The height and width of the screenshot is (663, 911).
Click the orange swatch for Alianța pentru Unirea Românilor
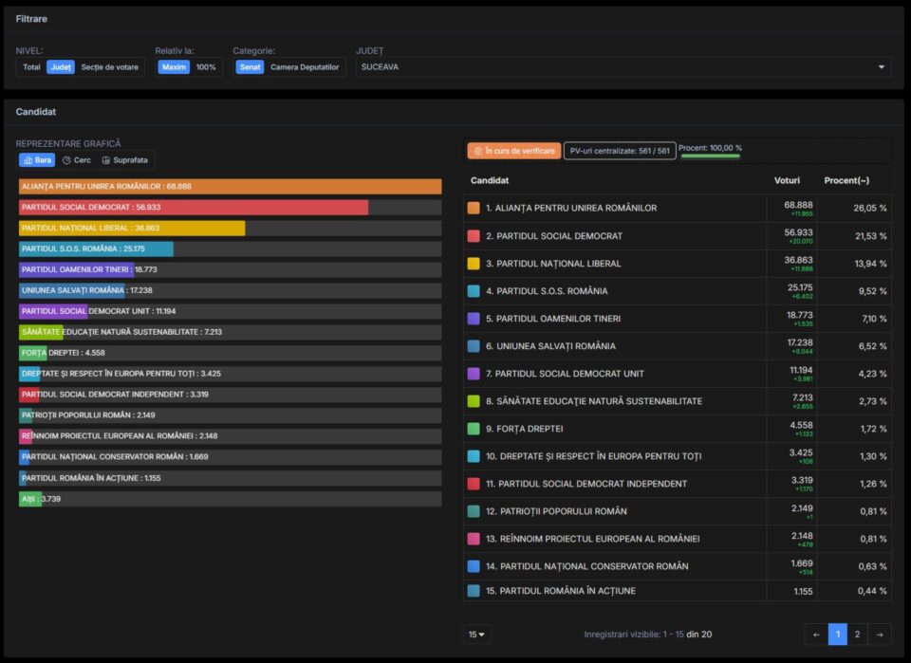(x=474, y=208)
